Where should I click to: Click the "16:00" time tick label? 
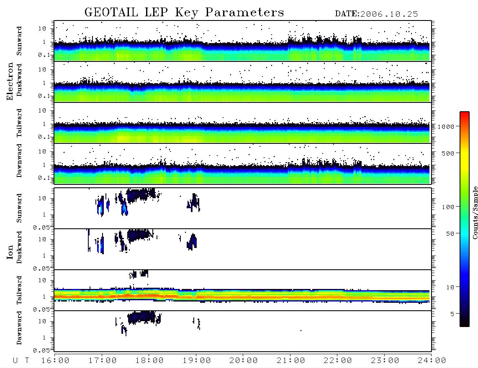tap(55, 360)
